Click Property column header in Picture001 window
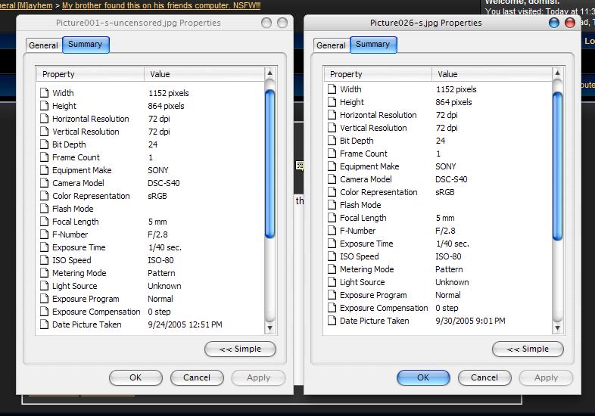 pyautogui.click(x=90, y=74)
